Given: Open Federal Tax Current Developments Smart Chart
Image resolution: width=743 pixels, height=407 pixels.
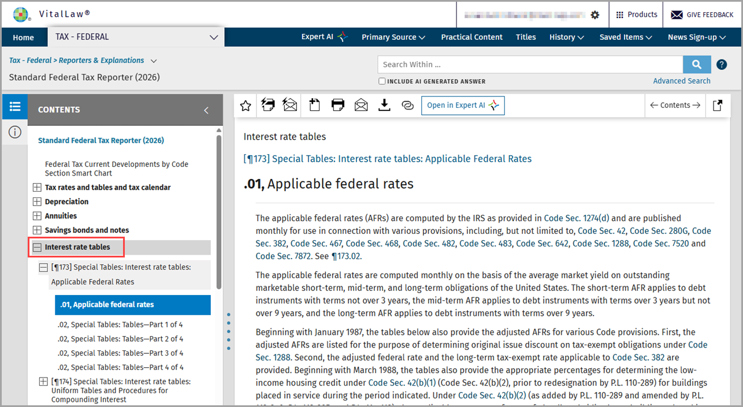Looking at the screenshot, I should click(117, 169).
